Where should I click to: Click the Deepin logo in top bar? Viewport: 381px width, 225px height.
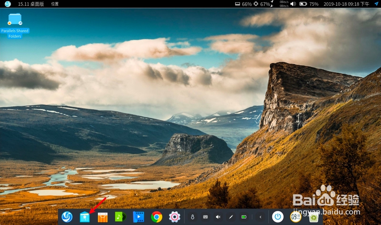[8, 4]
